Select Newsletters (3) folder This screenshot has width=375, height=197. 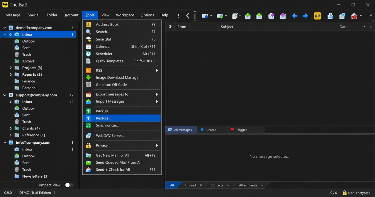[x=35, y=176]
